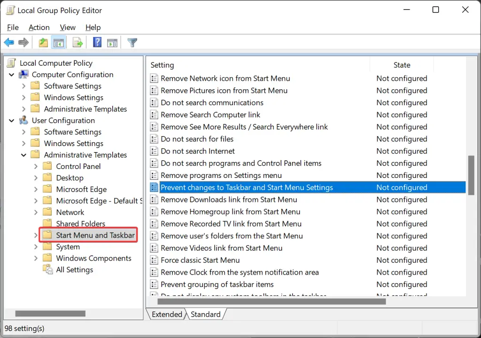This screenshot has height=338, width=481.
Task: Open the View menu
Action: 67,27
